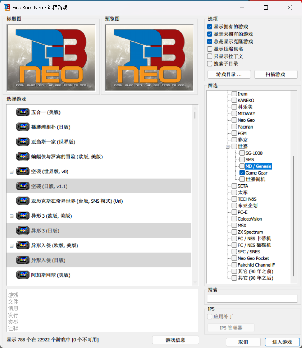Screen dimensions: 302x348
Task: Collapse the 空袭 (世界版, v0) clone group
Action: [11, 172]
